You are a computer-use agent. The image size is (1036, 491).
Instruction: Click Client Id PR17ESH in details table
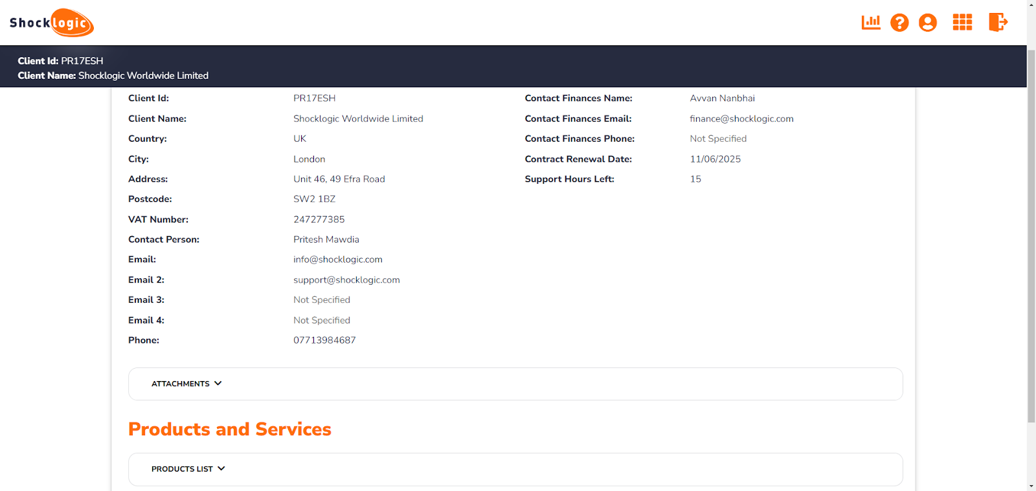pyautogui.click(x=314, y=98)
